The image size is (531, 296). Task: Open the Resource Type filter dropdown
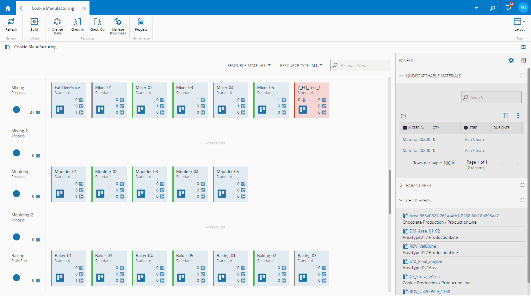coord(301,65)
